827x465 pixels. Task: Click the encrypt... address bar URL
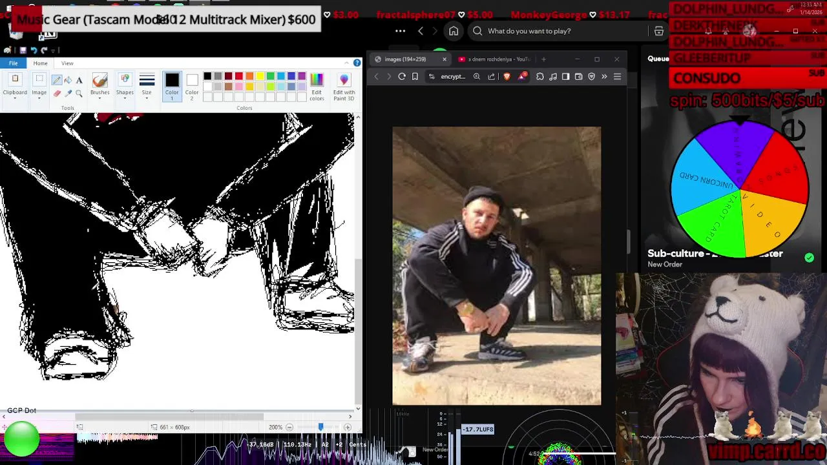coord(453,76)
